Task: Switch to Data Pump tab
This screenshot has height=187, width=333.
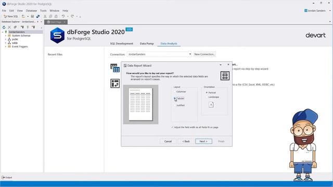Action: click(147, 44)
